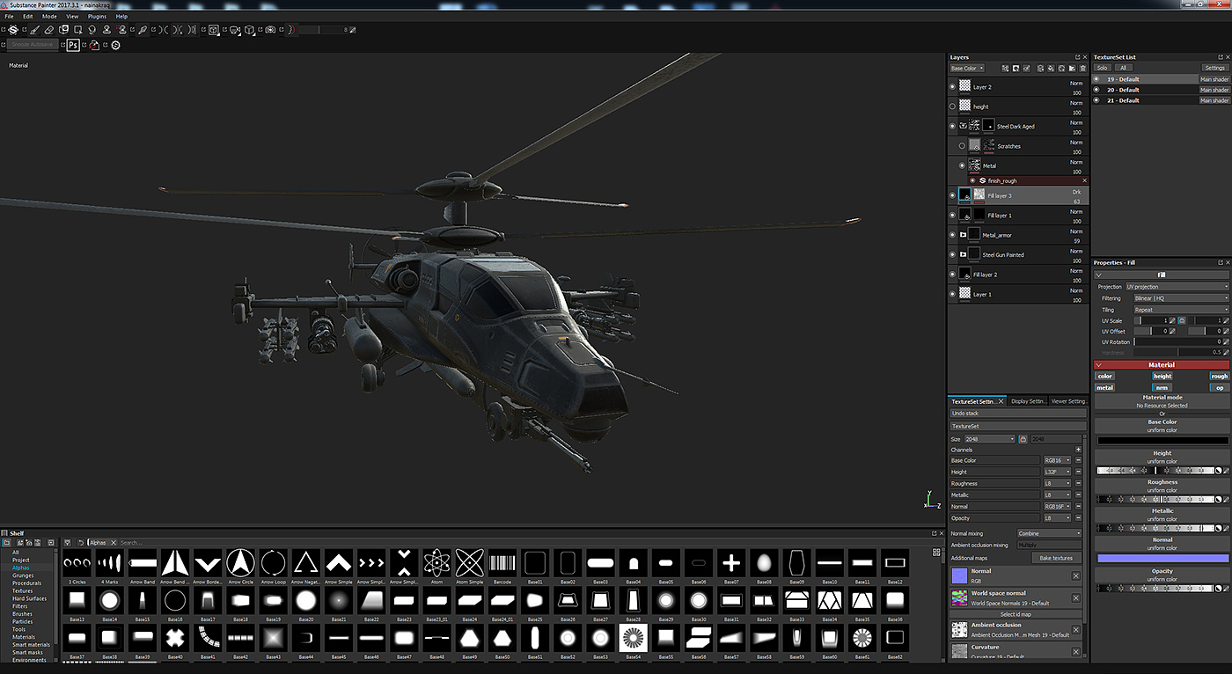Remove the Normal additional map

[x=1075, y=575]
